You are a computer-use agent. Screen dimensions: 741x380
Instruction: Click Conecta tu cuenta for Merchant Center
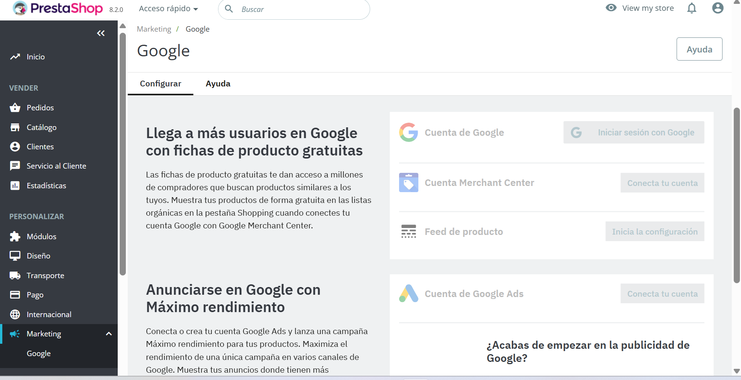(662, 183)
